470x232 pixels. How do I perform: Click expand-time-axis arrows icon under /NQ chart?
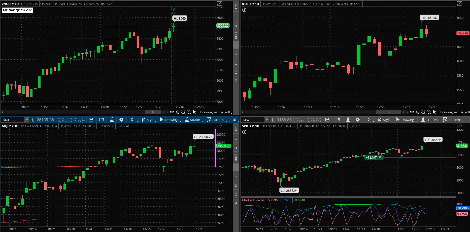coord(172,112)
